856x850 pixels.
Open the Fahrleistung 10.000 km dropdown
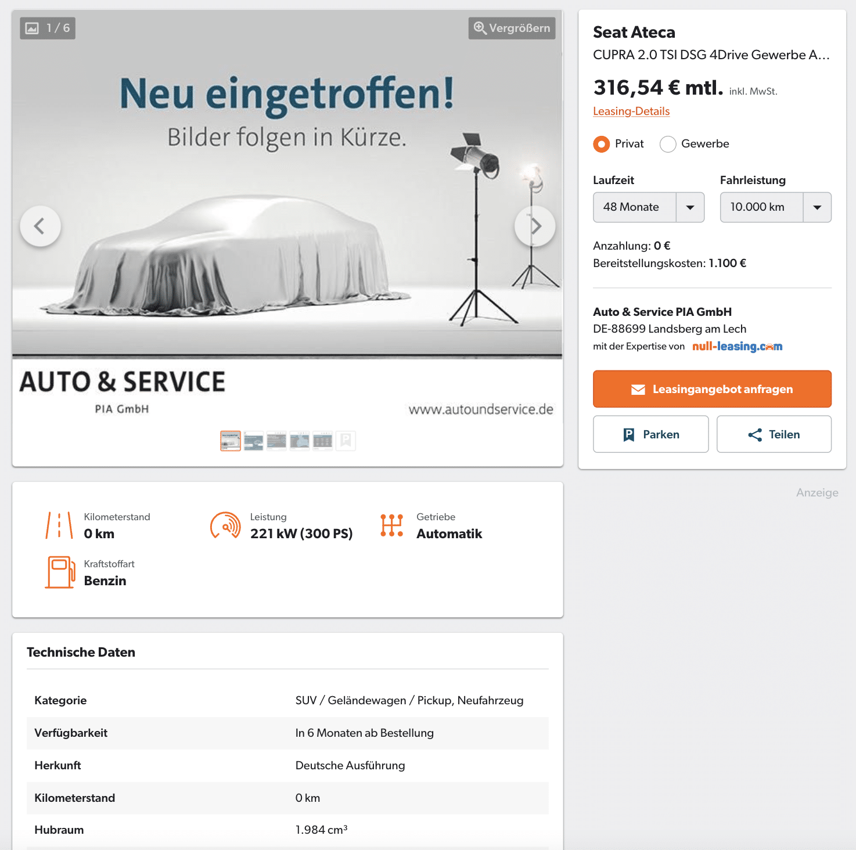pyautogui.click(x=776, y=207)
